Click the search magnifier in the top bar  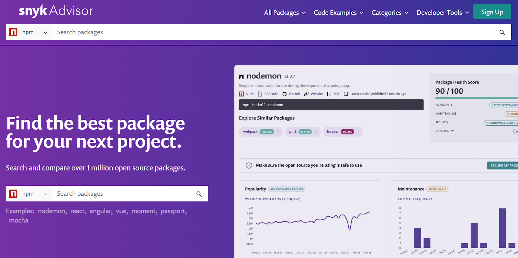click(502, 32)
